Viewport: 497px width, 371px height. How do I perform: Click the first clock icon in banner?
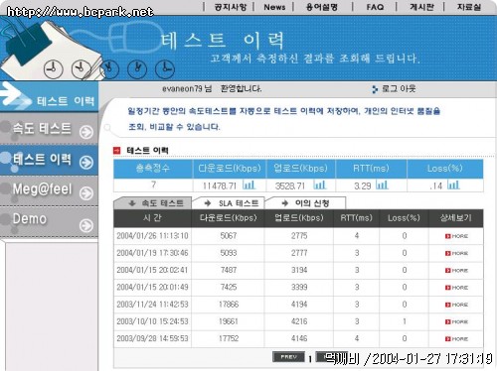pyautogui.click(x=53, y=69)
